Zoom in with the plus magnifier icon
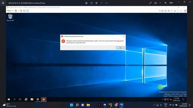This screenshot has width=193, height=108. coord(166,3)
